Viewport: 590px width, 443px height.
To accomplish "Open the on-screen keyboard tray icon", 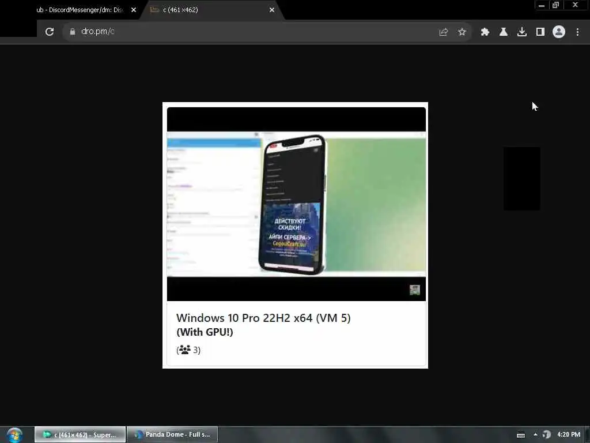I will pos(521,435).
